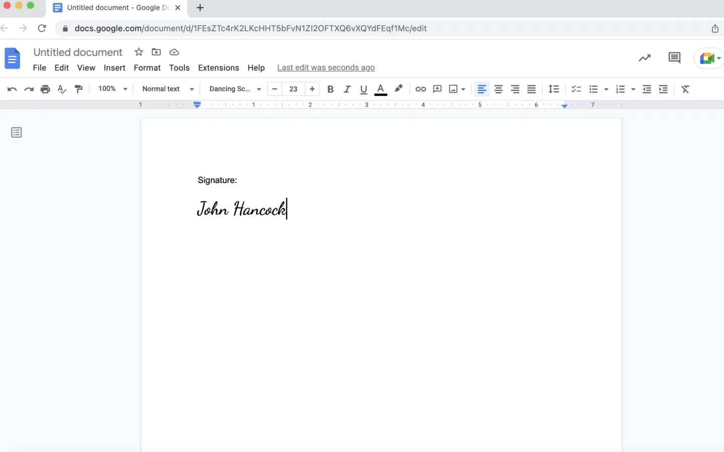
Task: View the cloud save status icon
Action: coord(174,52)
